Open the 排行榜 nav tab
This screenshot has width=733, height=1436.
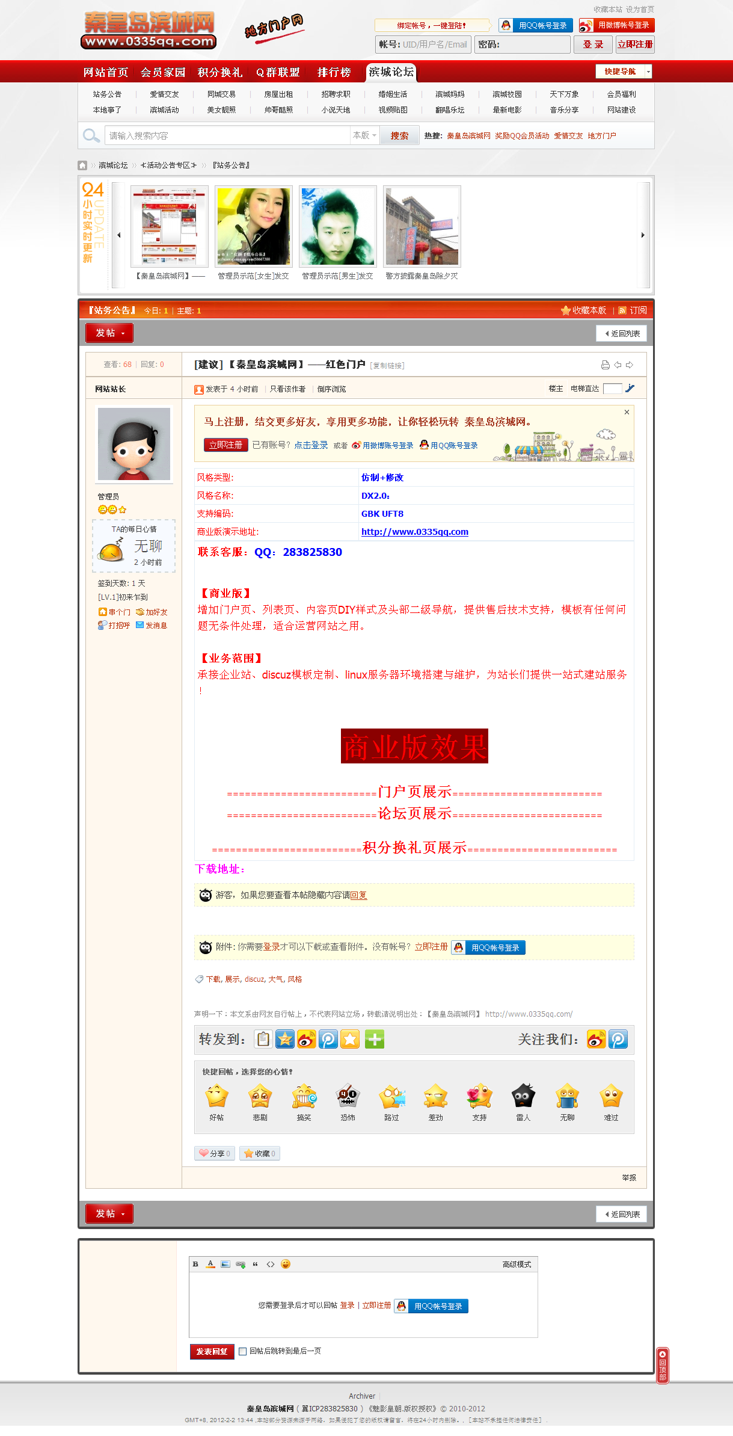[x=334, y=72]
